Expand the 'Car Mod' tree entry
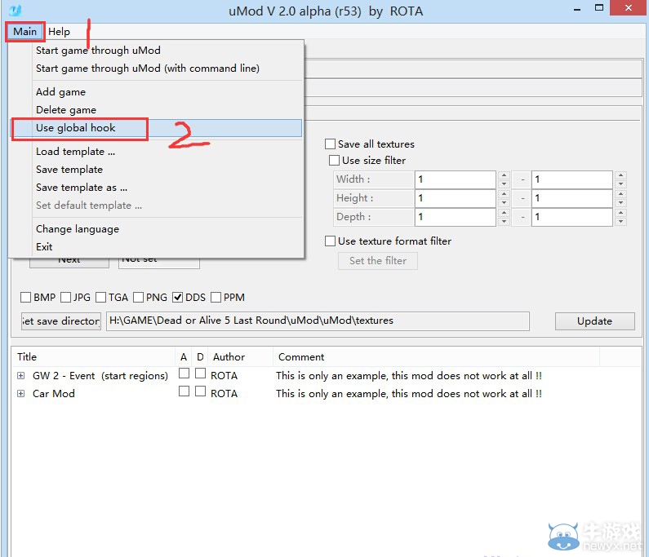This screenshot has height=557, width=649. tap(20, 394)
